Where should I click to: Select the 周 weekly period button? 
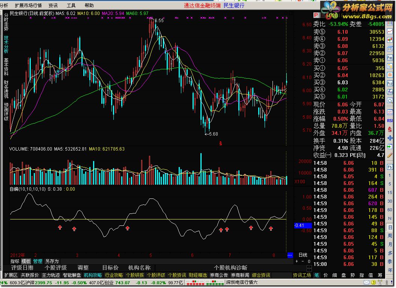pyautogui.click(x=390, y=236)
